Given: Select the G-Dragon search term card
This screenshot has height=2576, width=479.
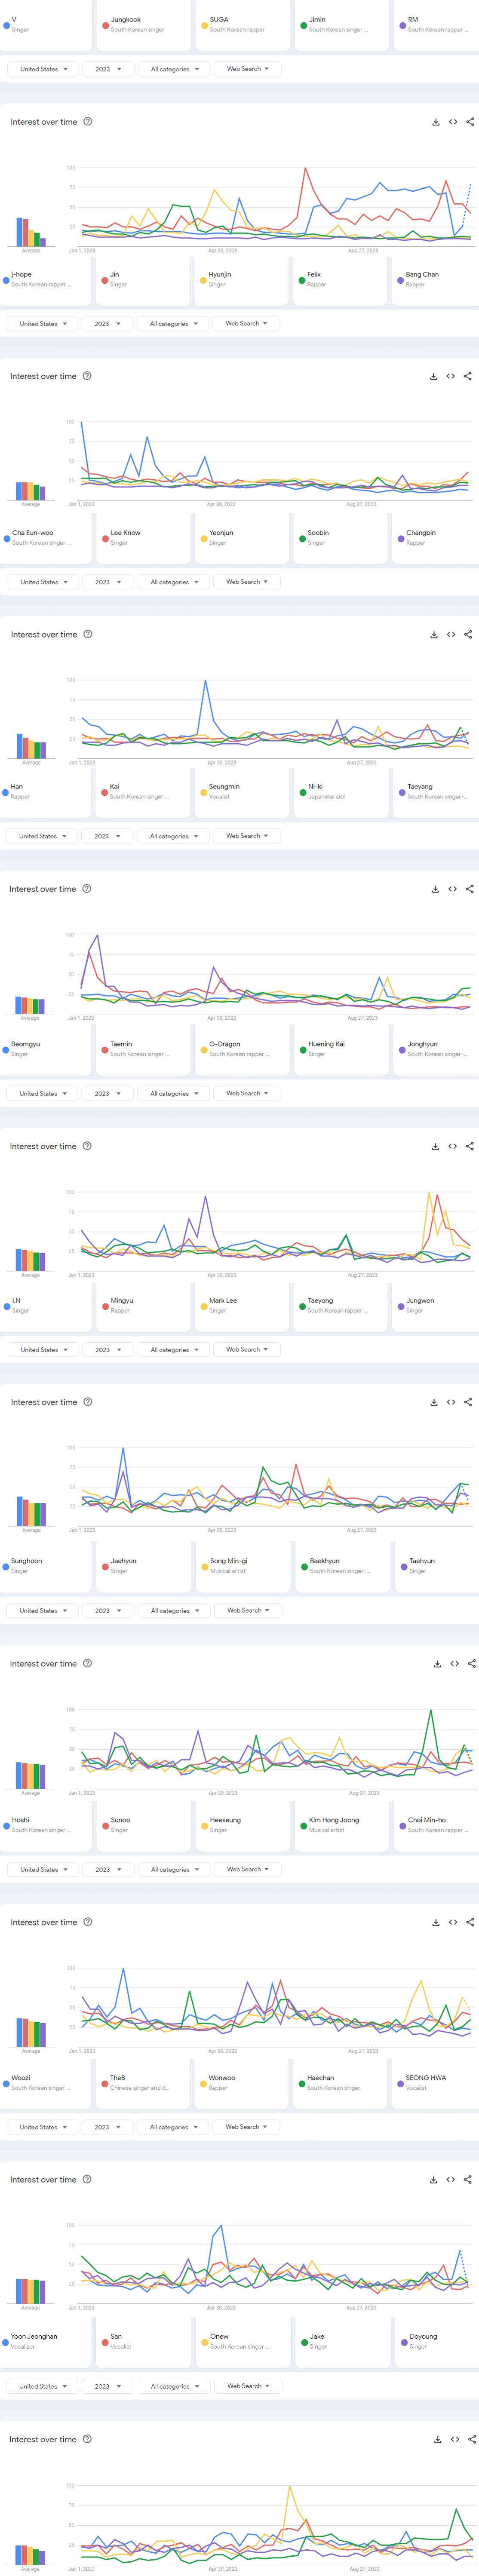Looking at the screenshot, I should pyautogui.click(x=240, y=1048).
